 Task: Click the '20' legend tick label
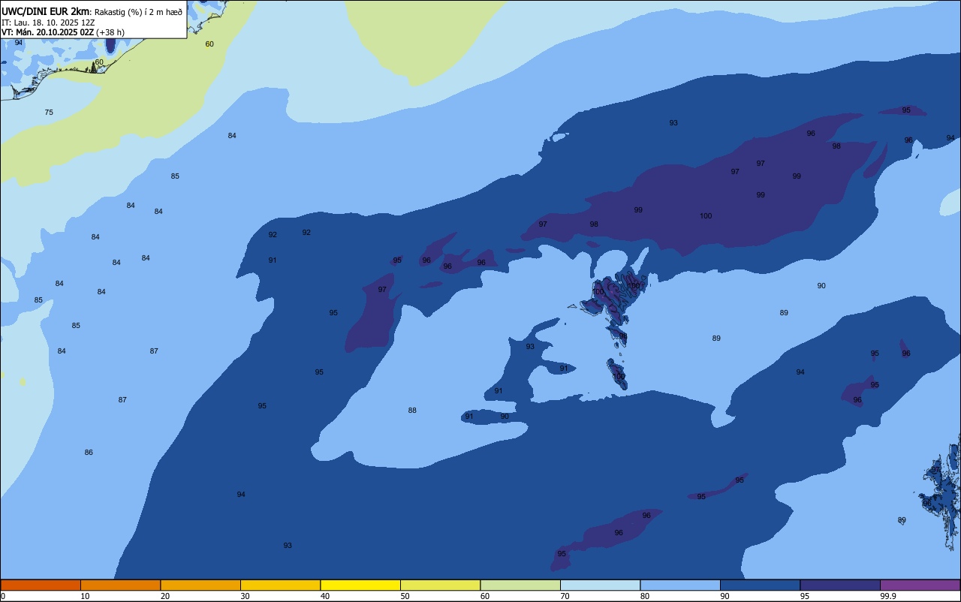pos(165,596)
